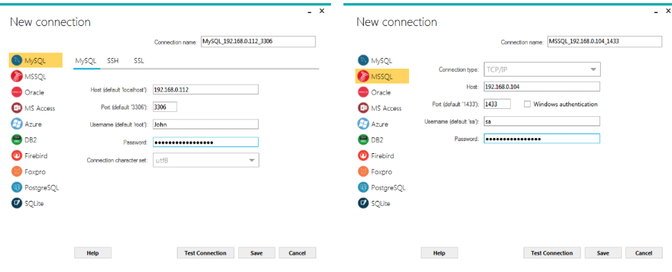The height and width of the screenshot is (272, 672).
Task: Focus the Port field showing 1433
Action: tap(498, 104)
